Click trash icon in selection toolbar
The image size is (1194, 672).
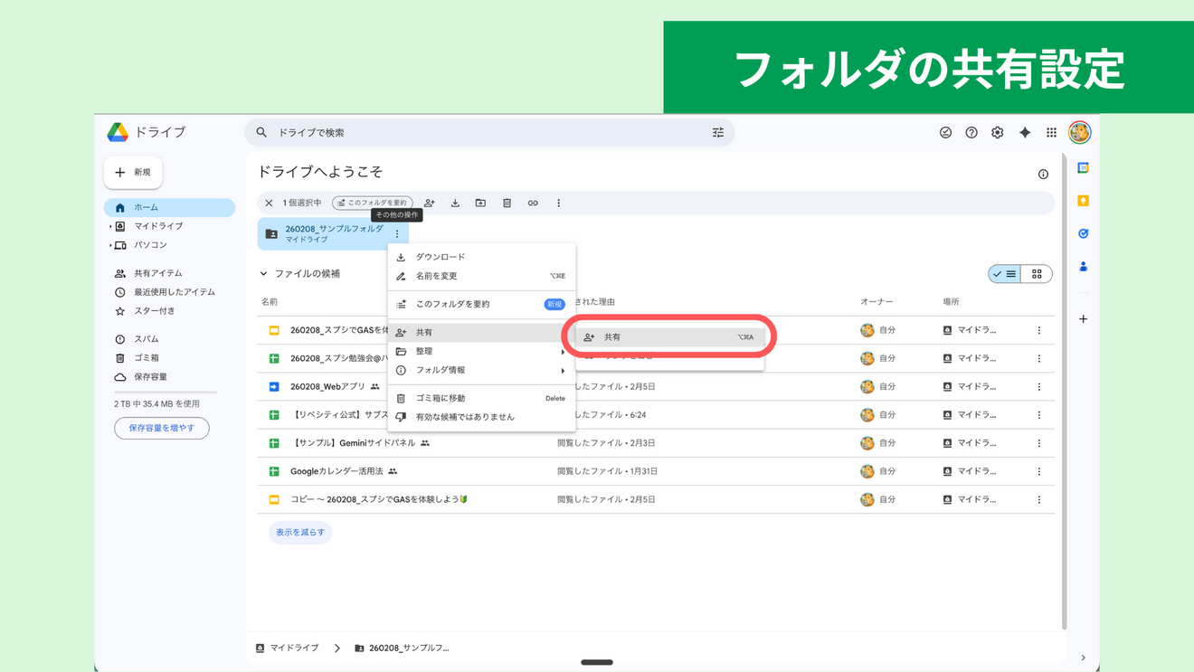[507, 203]
